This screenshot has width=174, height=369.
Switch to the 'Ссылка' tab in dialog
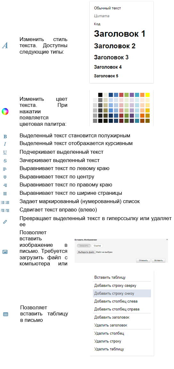[97, 246]
